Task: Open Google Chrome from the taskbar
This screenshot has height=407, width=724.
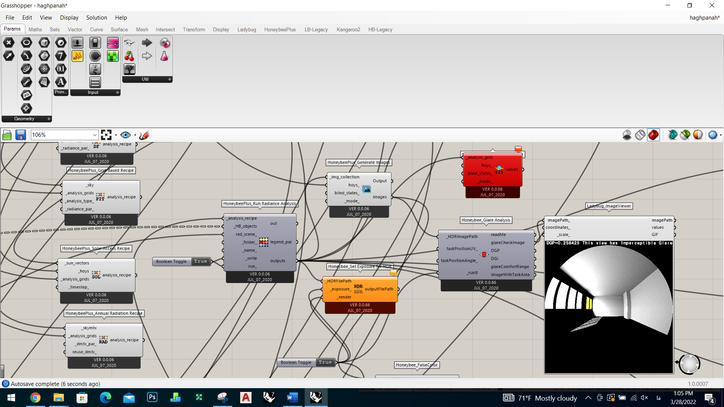Action: point(35,398)
